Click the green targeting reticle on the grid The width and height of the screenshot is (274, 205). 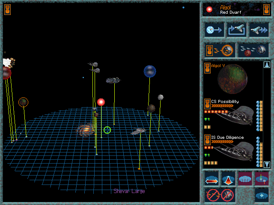point(107,130)
